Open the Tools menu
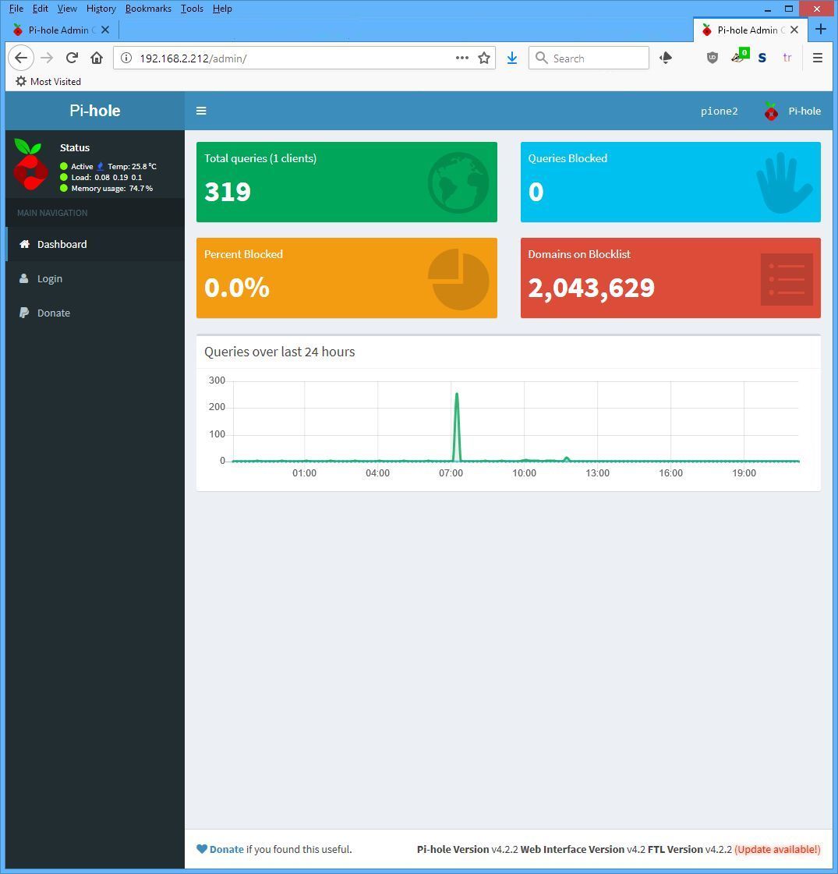This screenshot has height=874, width=838. tap(192, 9)
